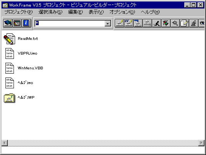Click the blue information book icon
The width and height of the screenshot is (206, 155).
[27, 23]
